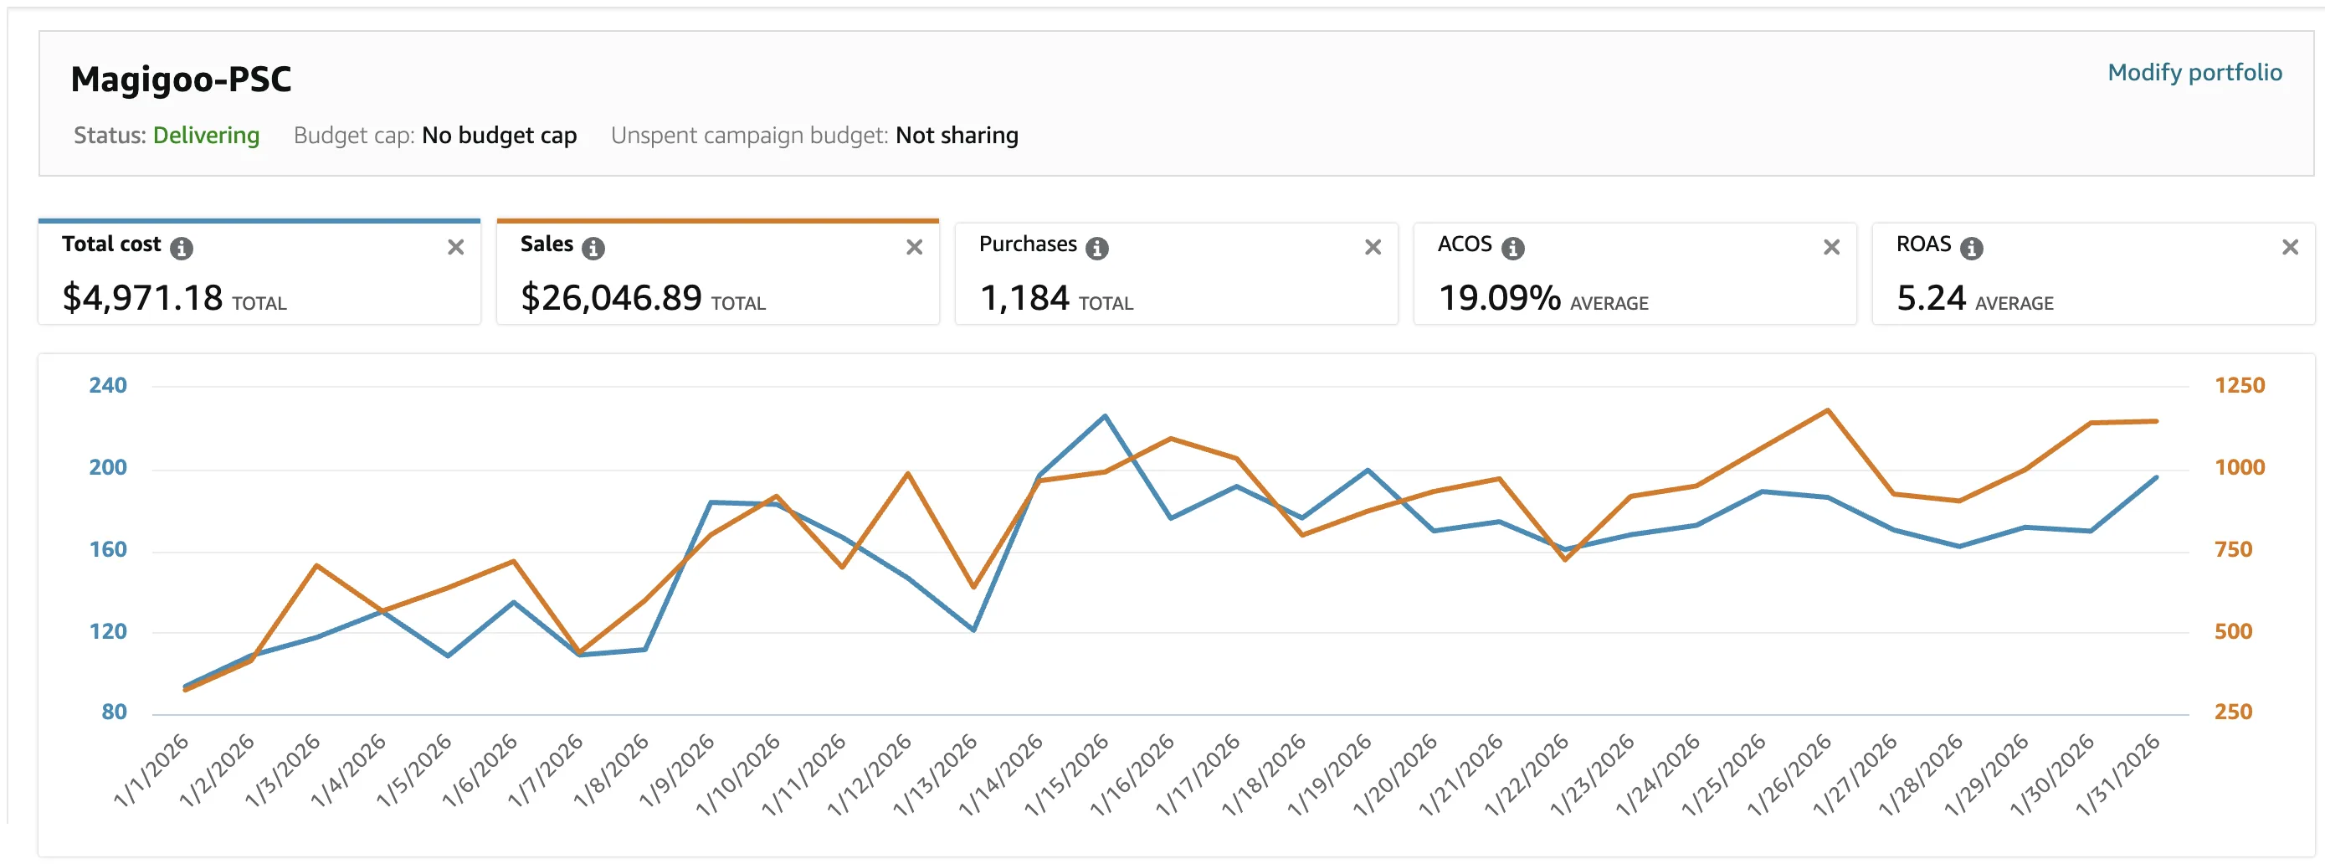Click the ACOS info icon
The width and height of the screenshot is (2325, 864).
(x=1512, y=249)
